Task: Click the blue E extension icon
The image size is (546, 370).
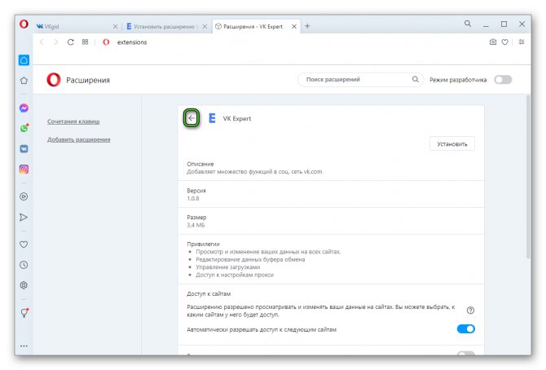Action: (212, 118)
